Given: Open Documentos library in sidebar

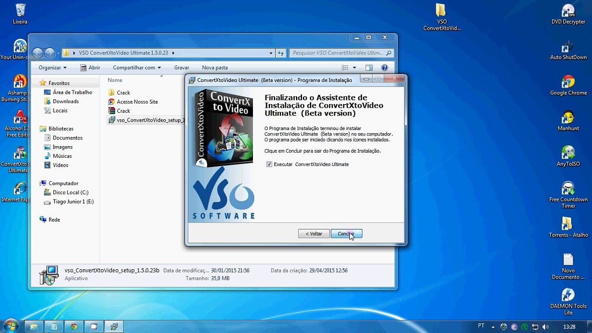Looking at the screenshot, I should (x=68, y=138).
